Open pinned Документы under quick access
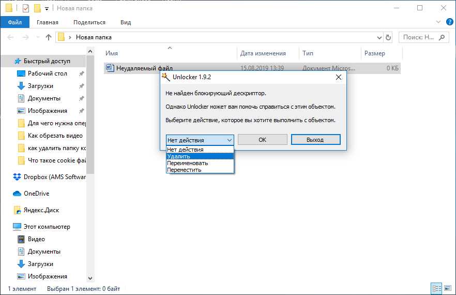This screenshot has height=295, width=456. [44, 98]
